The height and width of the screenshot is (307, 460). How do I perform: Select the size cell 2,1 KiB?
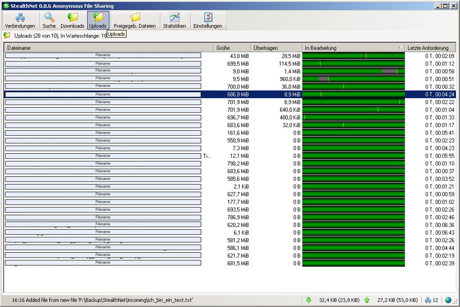point(241,186)
